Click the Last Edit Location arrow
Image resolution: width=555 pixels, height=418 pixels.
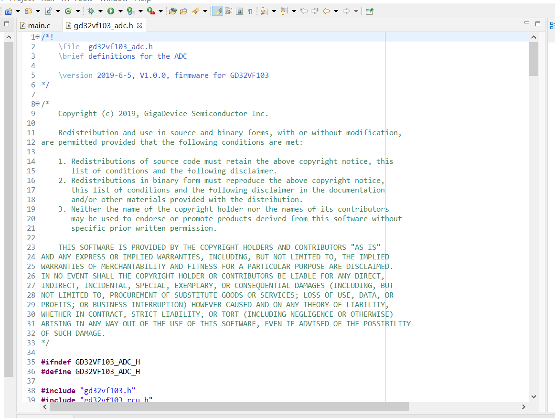pos(304,11)
